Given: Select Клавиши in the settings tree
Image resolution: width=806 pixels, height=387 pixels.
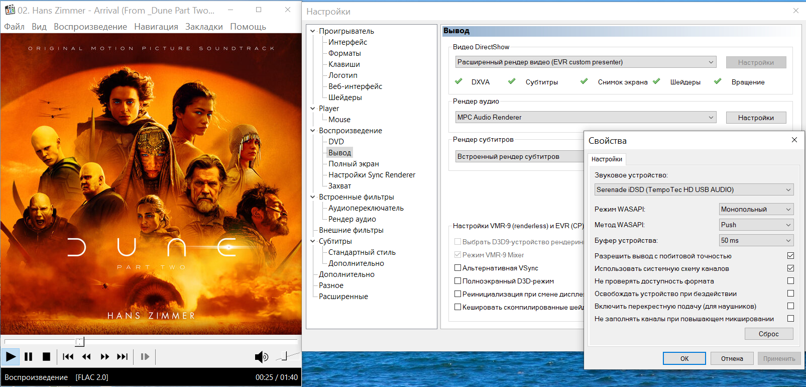Looking at the screenshot, I should (344, 64).
